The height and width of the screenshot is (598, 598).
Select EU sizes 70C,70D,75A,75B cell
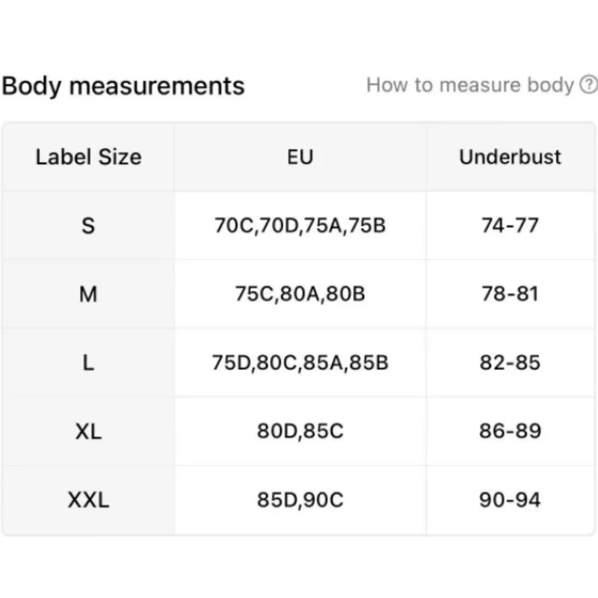(x=300, y=226)
